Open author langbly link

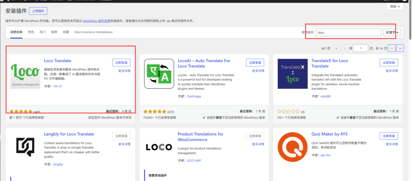pyautogui.click(x=58, y=165)
